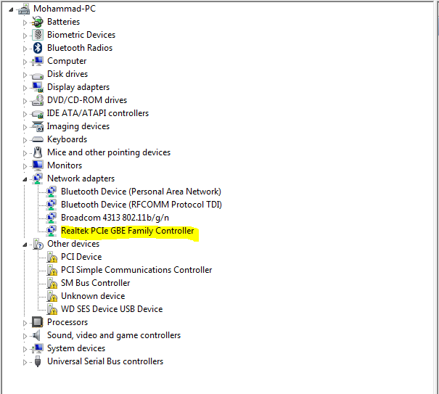The height and width of the screenshot is (394, 439).
Task: Click the Bluetooth Radios icon
Action: point(38,48)
